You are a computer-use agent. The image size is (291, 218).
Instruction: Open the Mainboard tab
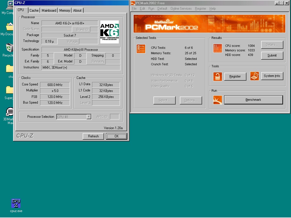(x=49, y=11)
